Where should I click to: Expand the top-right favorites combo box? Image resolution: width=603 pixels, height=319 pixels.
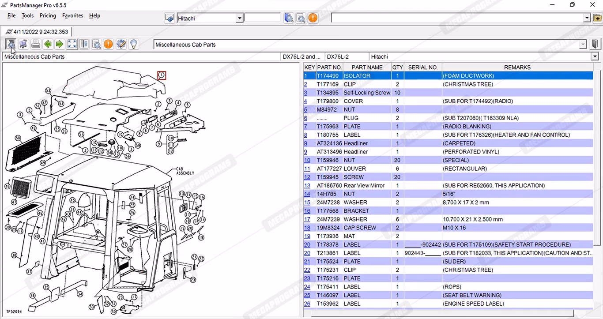click(587, 18)
